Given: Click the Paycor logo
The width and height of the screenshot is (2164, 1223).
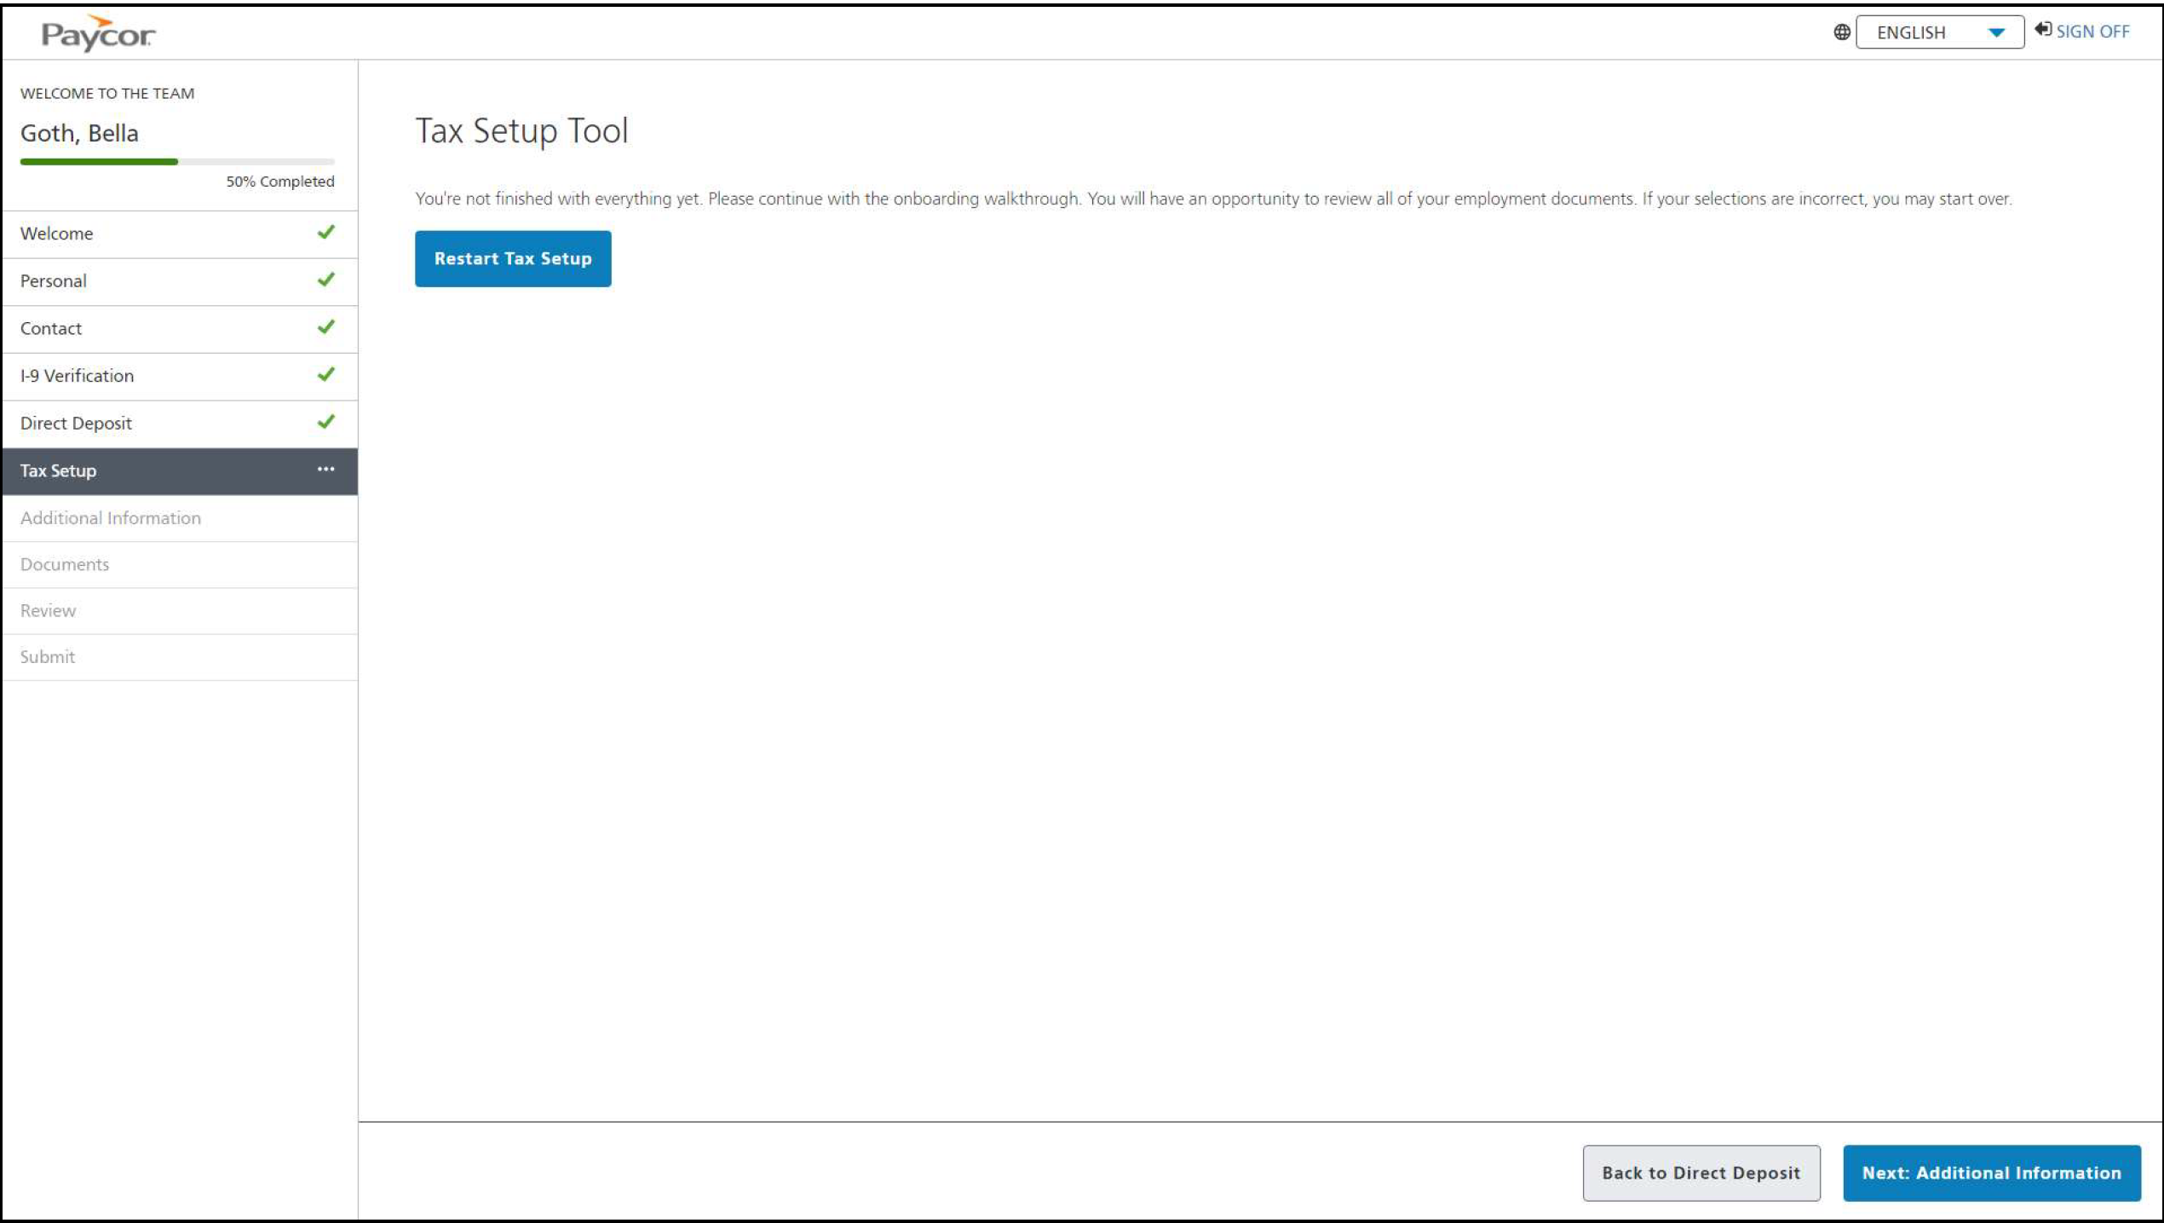Looking at the screenshot, I should [x=98, y=34].
